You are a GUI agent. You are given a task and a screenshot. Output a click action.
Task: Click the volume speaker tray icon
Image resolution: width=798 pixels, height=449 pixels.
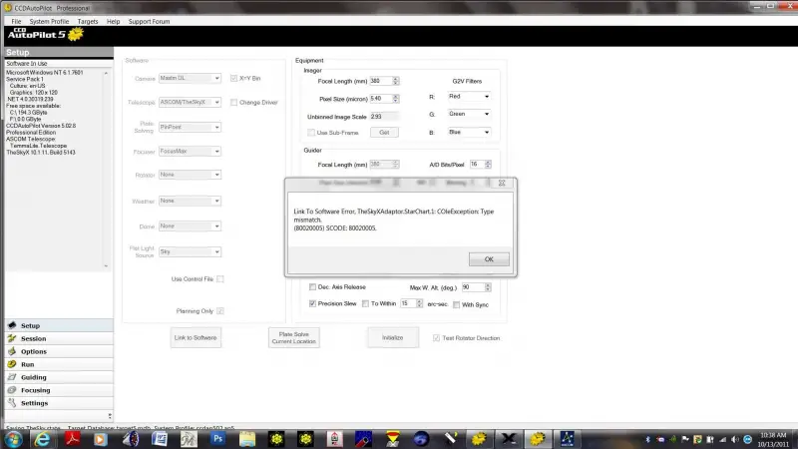(735, 439)
